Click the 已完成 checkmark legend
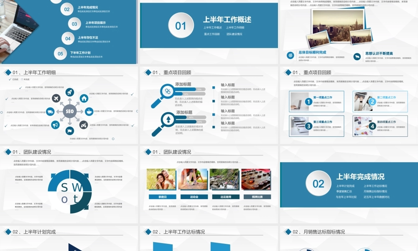This screenshot has height=251, width=418. click(x=10, y=79)
